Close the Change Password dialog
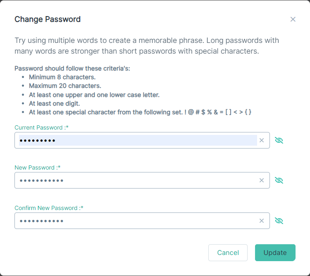This screenshot has height=276, width=310. pyautogui.click(x=293, y=19)
